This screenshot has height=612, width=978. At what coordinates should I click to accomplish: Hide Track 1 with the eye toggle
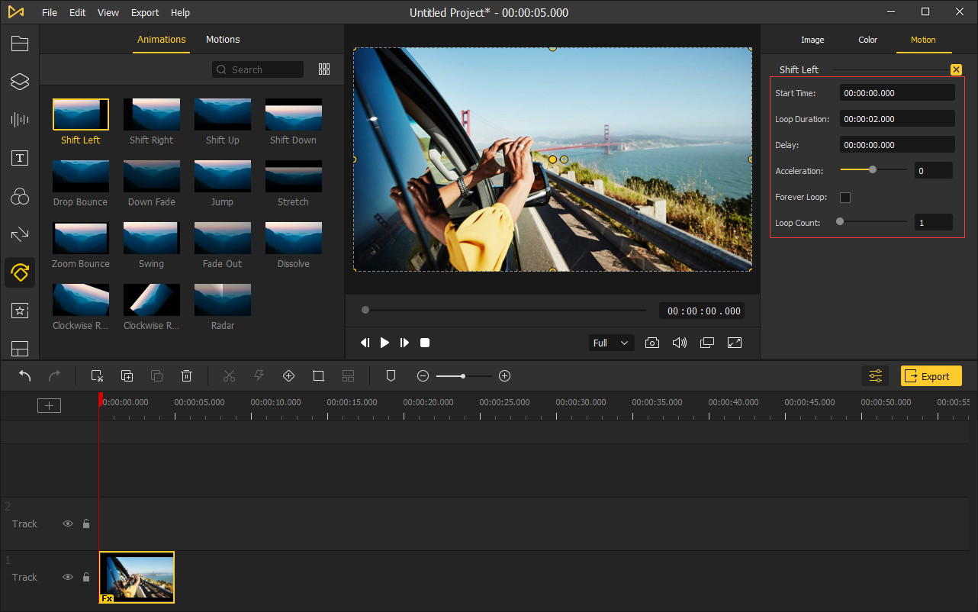pos(67,577)
